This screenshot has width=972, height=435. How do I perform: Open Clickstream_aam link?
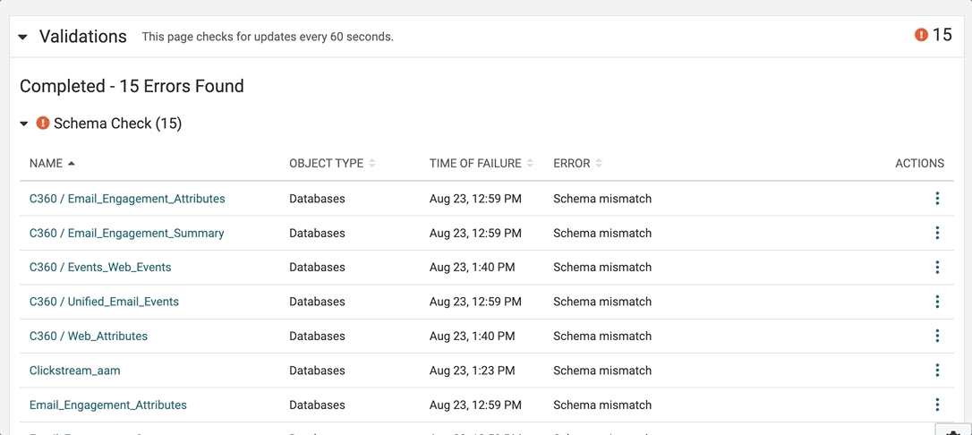(75, 371)
